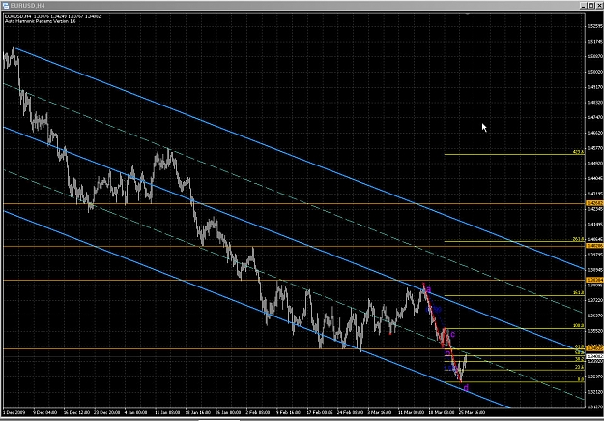The height and width of the screenshot is (421, 604).
Task: Select the 423.6 Fibonacci level label
Action: (x=579, y=152)
